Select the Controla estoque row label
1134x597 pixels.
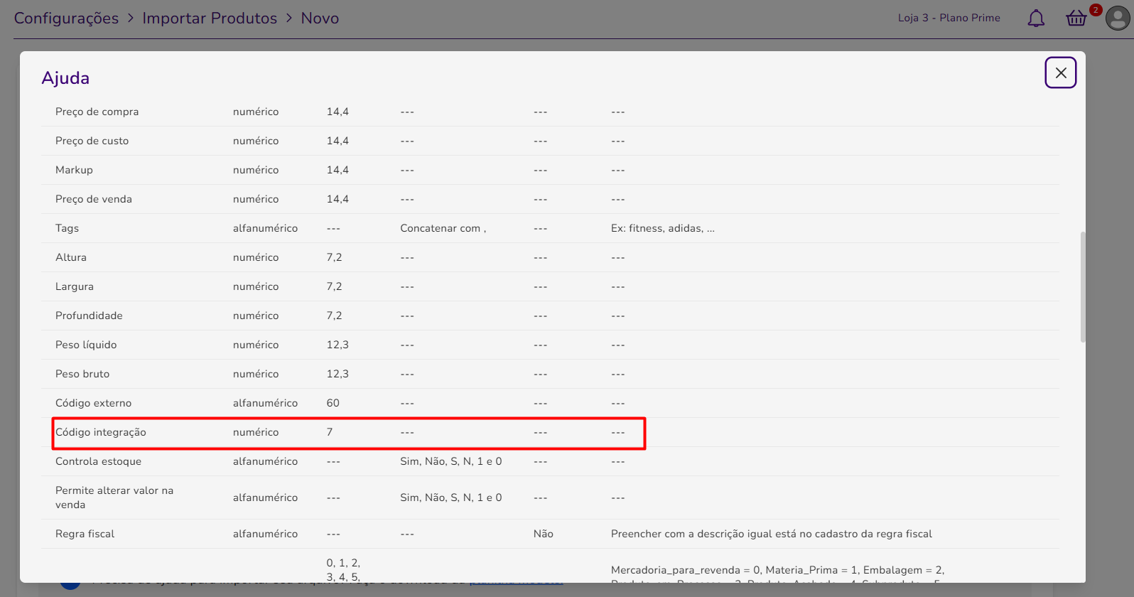(99, 461)
